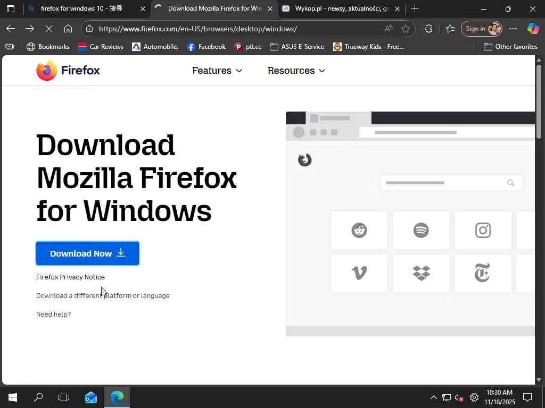Open the Favorites list icon
This screenshot has width=545, height=408.
pos(450,29)
